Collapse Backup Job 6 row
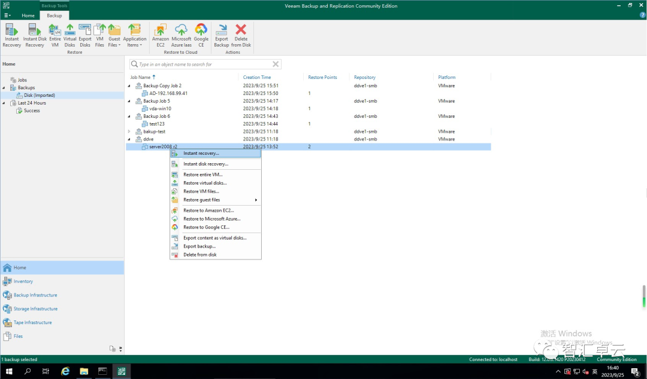Image resolution: width=647 pixels, height=379 pixels. [129, 116]
